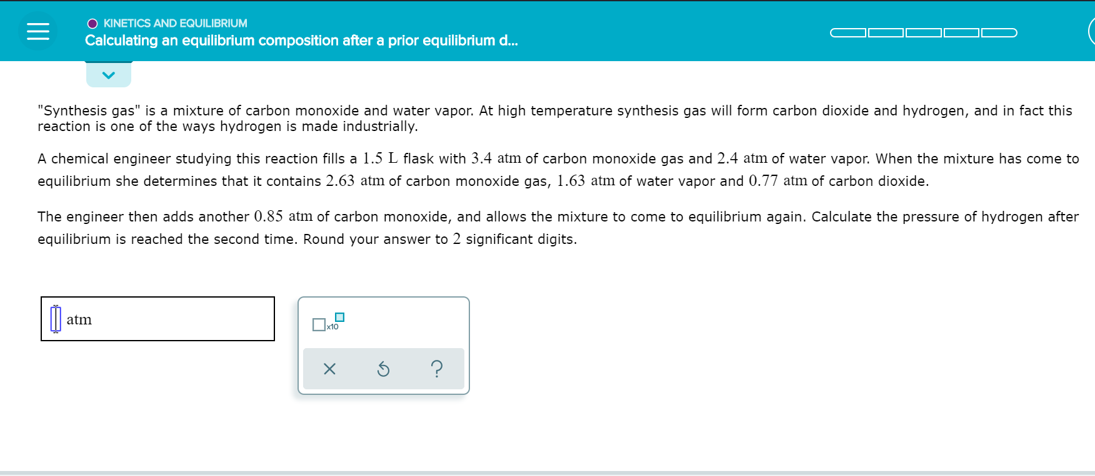Click the final progress bar segment
The height and width of the screenshot is (476, 1095).
pyautogui.click(x=999, y=32)
